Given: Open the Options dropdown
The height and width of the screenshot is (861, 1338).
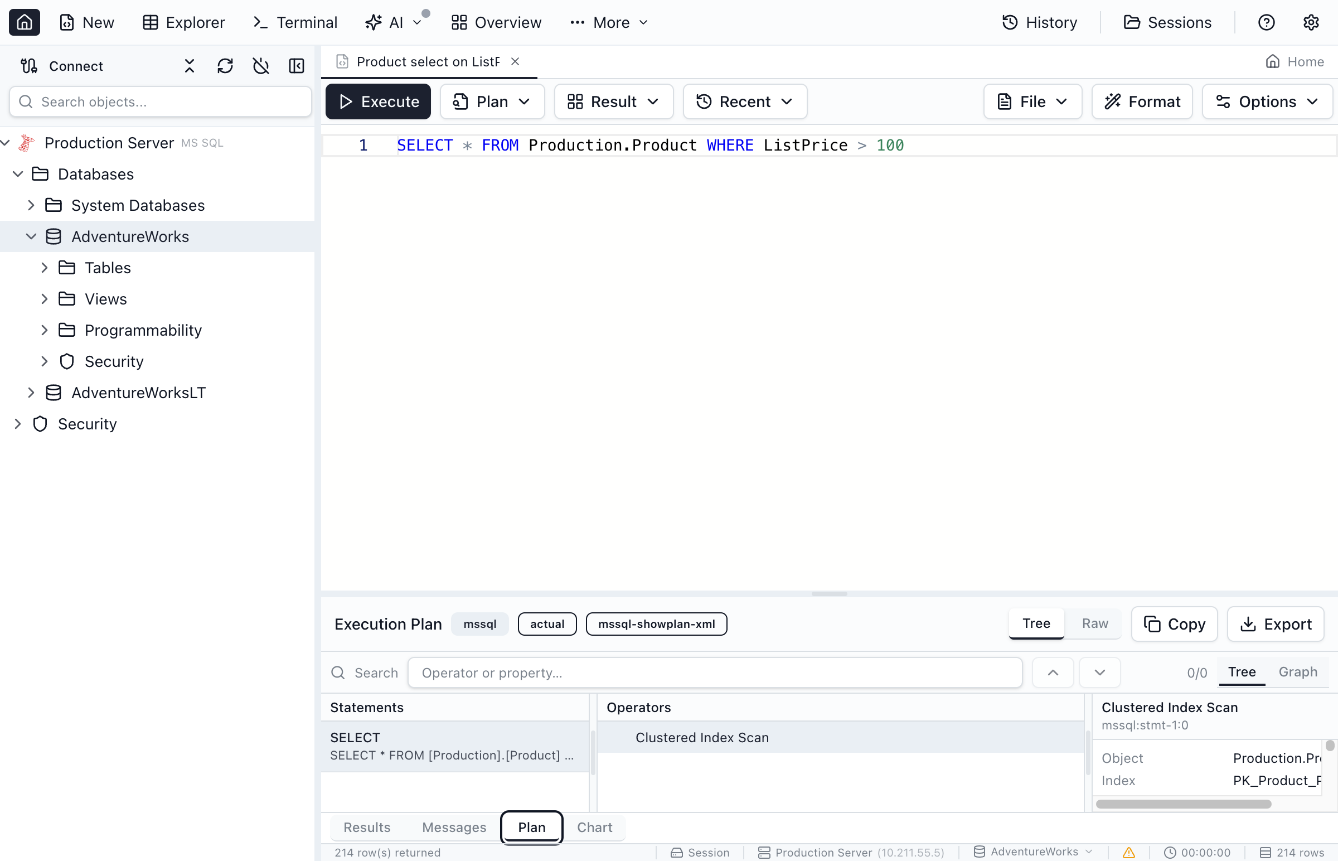Looking at the screenshot, I should 1267,101.
